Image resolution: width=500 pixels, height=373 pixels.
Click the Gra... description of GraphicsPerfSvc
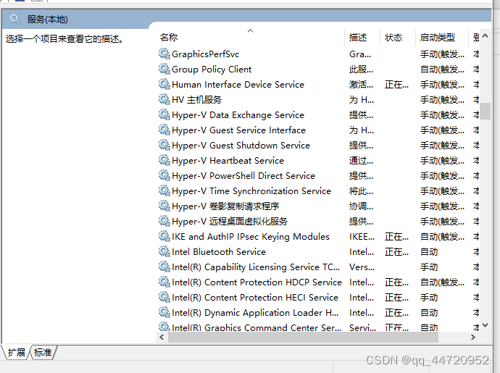[360, 54]
